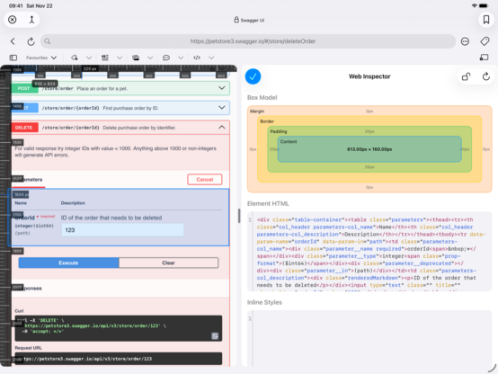Go back using the back chevron
This screenshot has width=498, height=374.
point(13,41)
